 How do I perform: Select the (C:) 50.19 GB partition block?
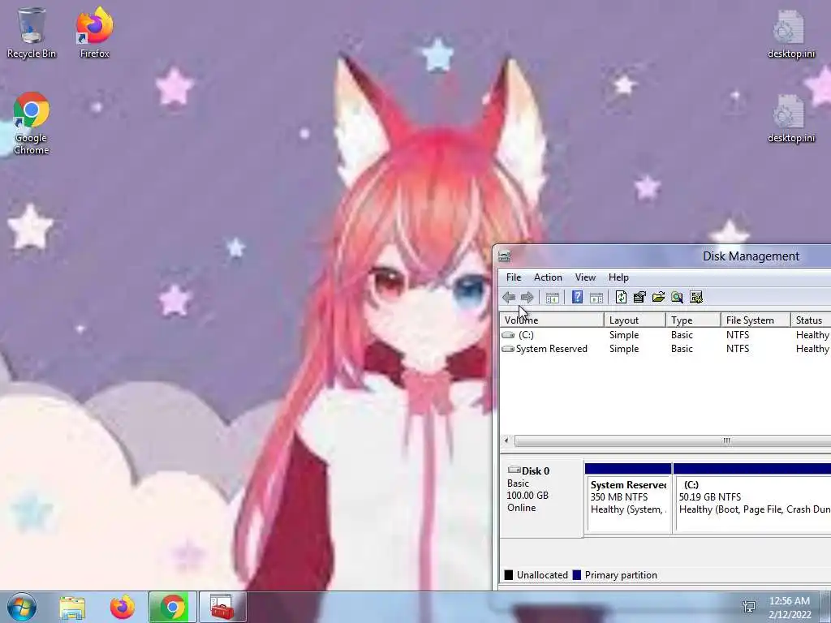752,497
